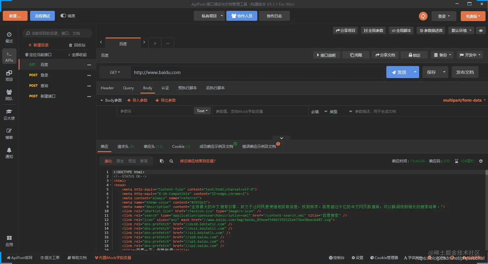Viewport: 488px width, 264px height.
Task: Click the 流程测试 flow test button
Action: [43, 16]
